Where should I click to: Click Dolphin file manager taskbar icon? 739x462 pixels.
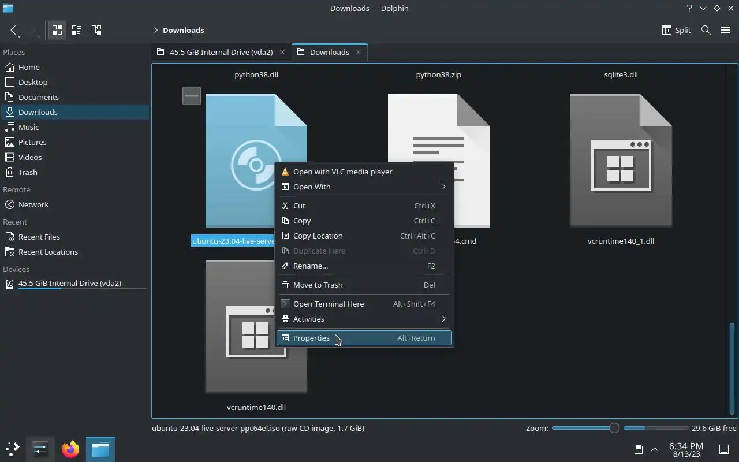(x=100, y=449)
